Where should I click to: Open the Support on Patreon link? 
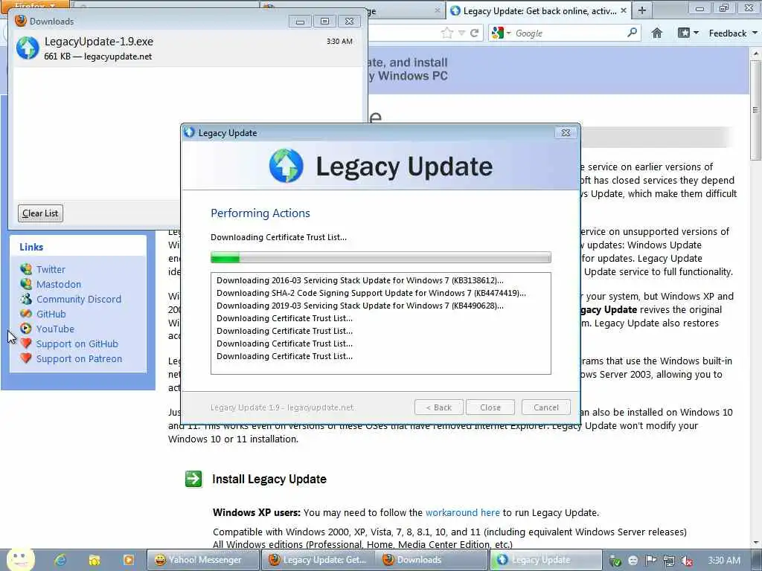click(79, 359)
